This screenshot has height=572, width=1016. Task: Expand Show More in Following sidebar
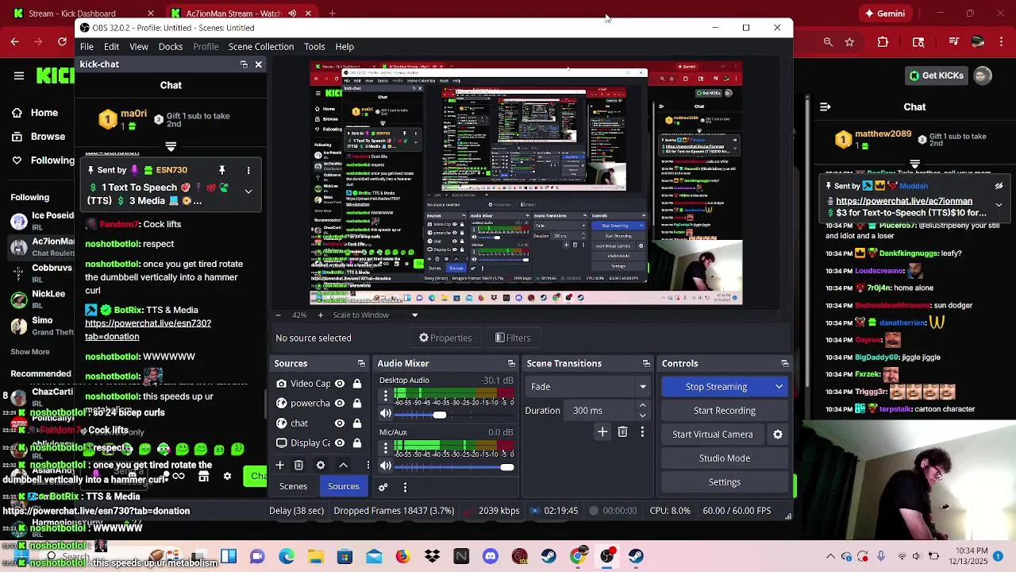click(30, 352)
